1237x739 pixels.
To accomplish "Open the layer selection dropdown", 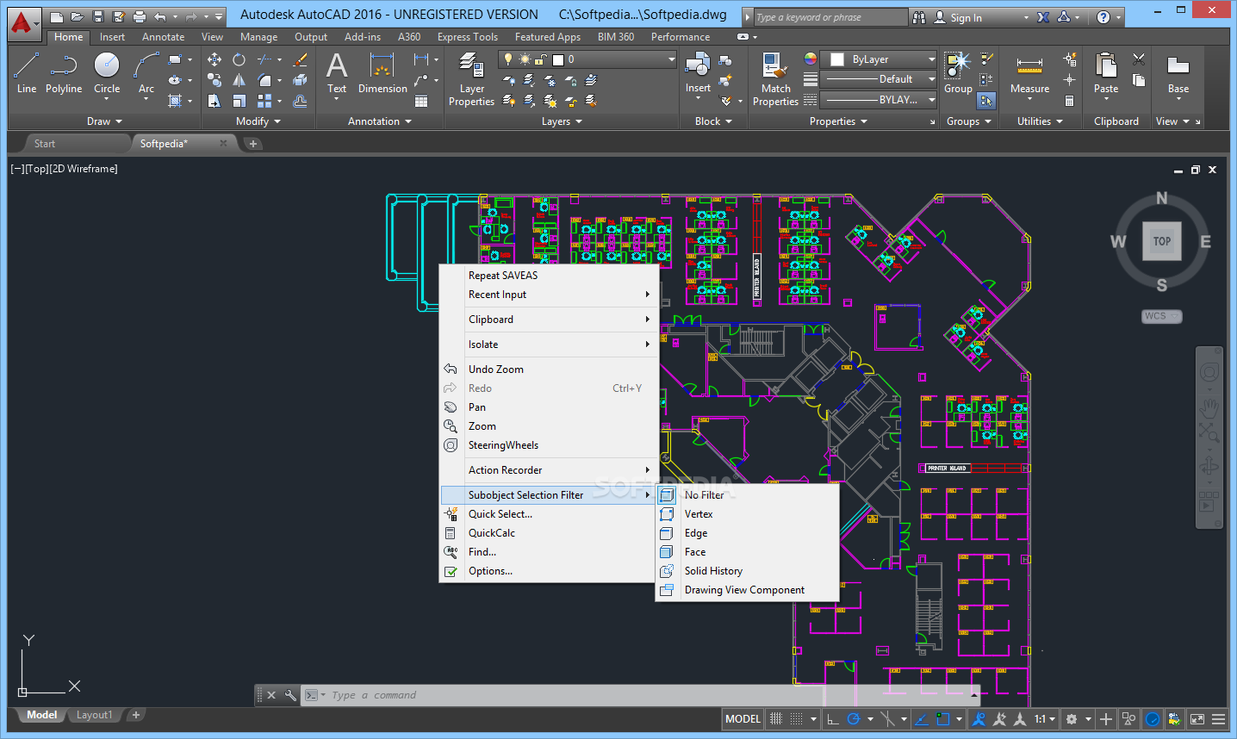I will [x=588, y=59].
